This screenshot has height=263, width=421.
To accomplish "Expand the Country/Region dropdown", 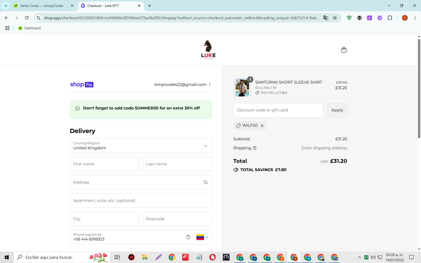I will [x=141, y=146].
